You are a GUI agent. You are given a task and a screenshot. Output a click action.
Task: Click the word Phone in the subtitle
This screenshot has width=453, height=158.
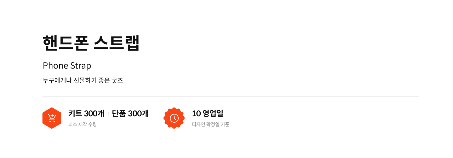coord(53,66)
